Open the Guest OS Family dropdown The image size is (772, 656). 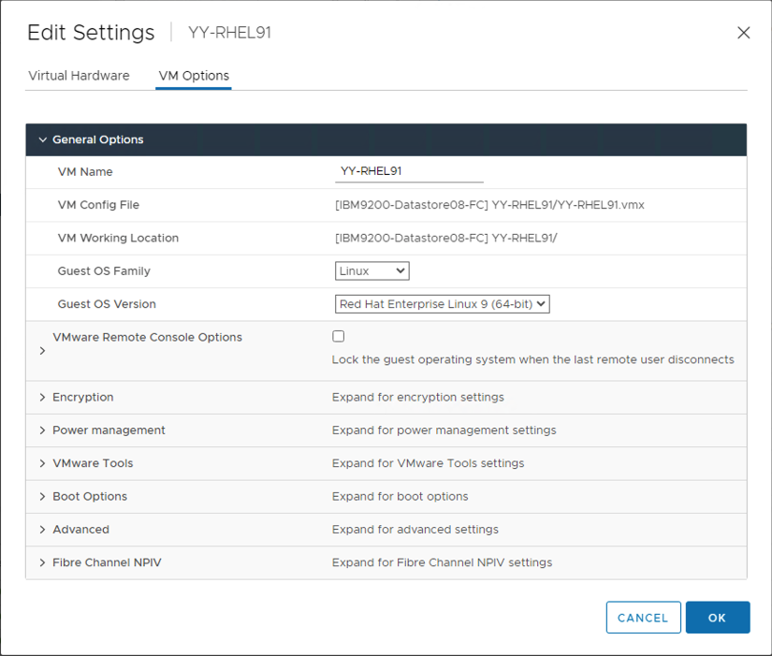tap(372, 270)
